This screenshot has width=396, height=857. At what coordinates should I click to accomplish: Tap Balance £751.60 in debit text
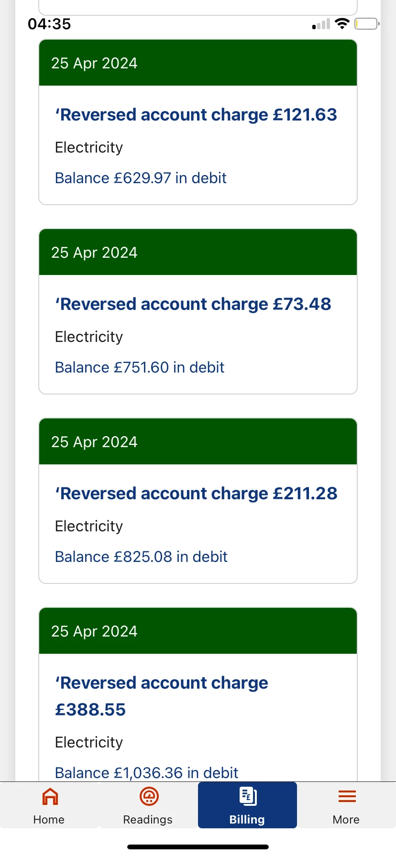click(x=140, y=367)
